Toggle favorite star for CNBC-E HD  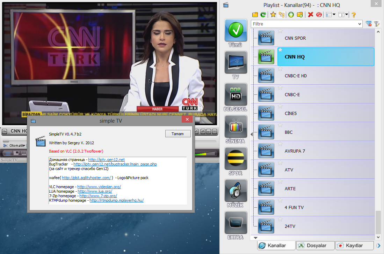pos(281,69)
